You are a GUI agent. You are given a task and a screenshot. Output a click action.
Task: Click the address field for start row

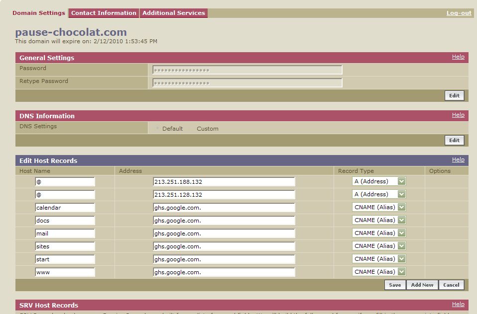point(224,259)
